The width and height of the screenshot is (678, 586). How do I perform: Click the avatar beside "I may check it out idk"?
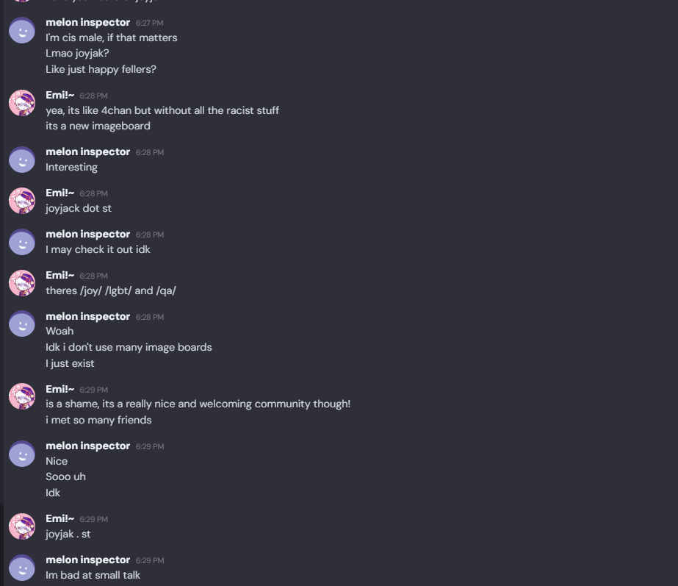click(x=22, y=242)
